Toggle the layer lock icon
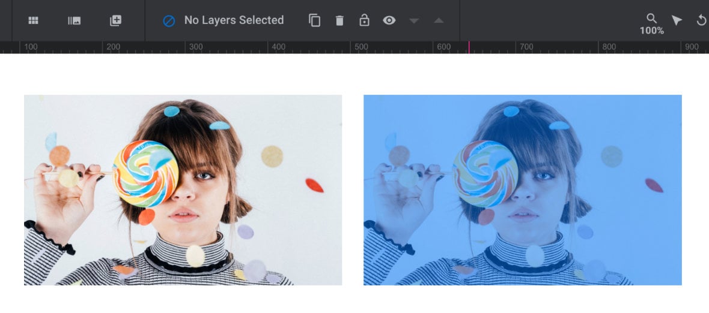 364,20
